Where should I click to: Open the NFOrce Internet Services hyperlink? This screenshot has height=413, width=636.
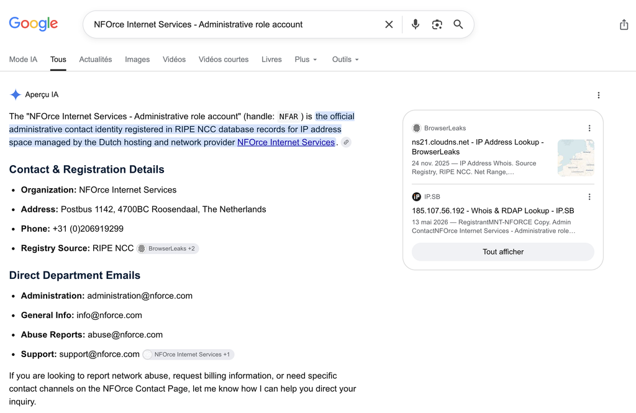286,142
